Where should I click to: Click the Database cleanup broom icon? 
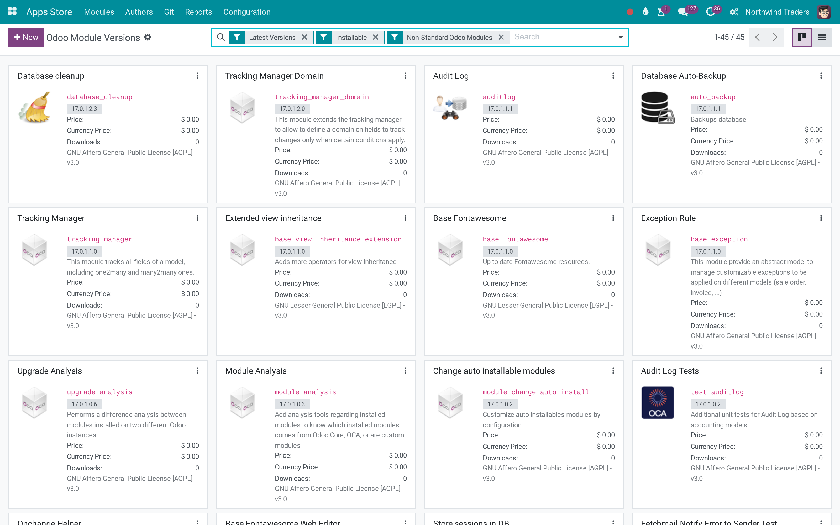coord(35,107)
